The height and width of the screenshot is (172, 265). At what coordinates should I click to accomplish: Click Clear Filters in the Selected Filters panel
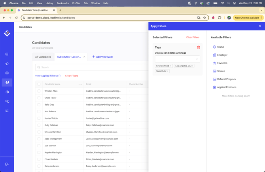pyautogui.click(x=193, y=37)
